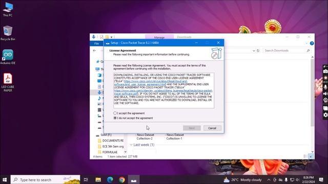Click the blue down-arrow icon in Explorer title bar
This screenshot has width=328, height=184.
click(93, 37)
